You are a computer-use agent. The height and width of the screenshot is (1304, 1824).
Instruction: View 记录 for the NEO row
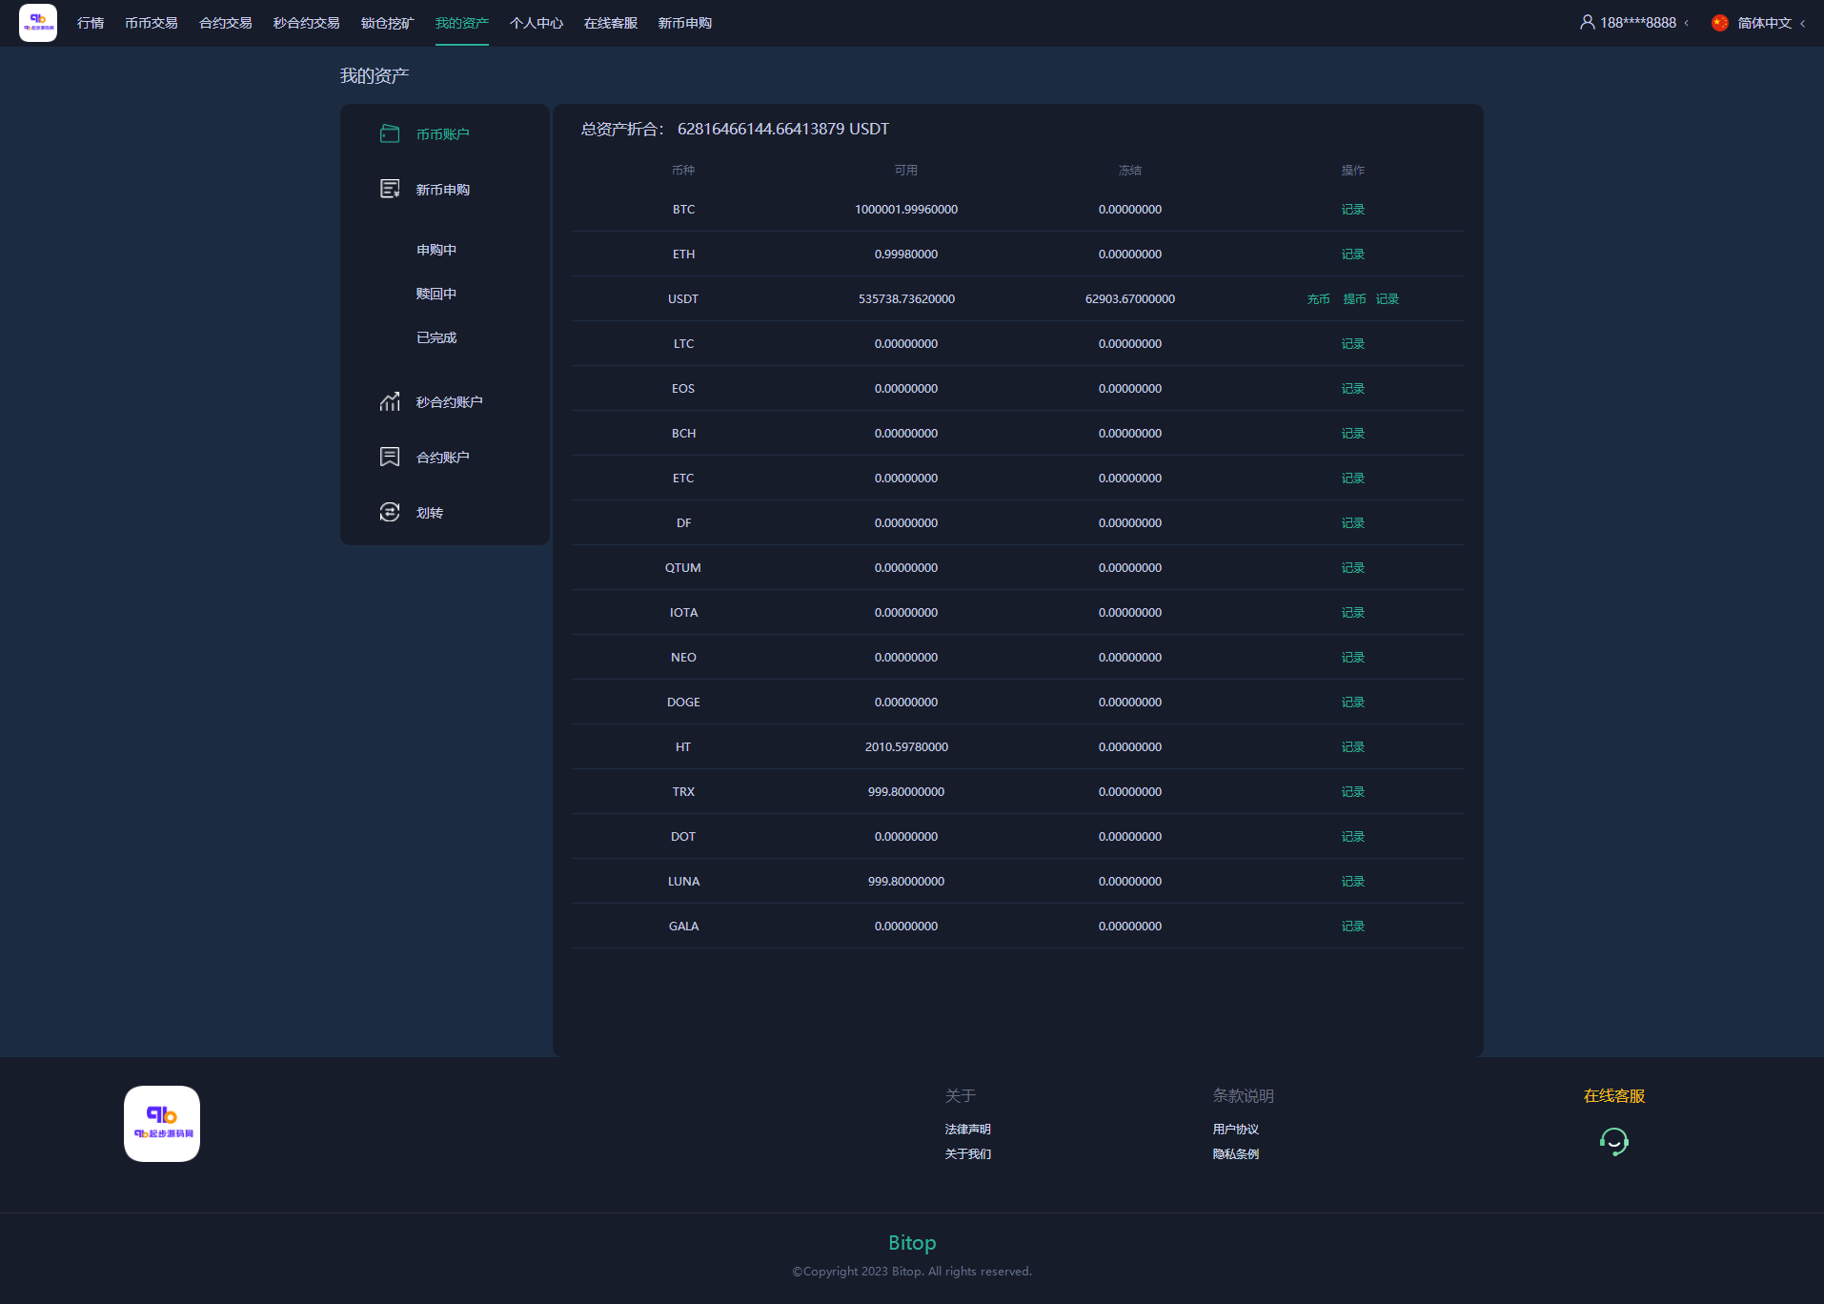(1353, 658)
